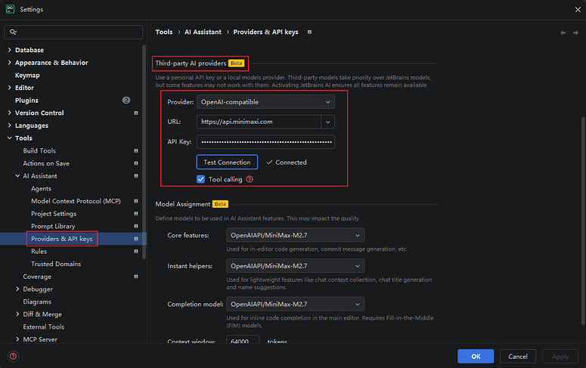The width and height of the screenshot is (586, 368).
Task: Expand the Debugger node
Action: point(17,289)
